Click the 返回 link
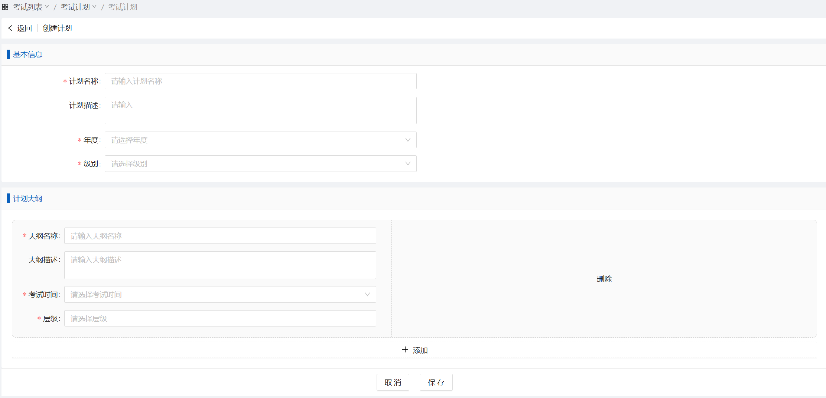 pyautogui.click(x=25, y=28)
